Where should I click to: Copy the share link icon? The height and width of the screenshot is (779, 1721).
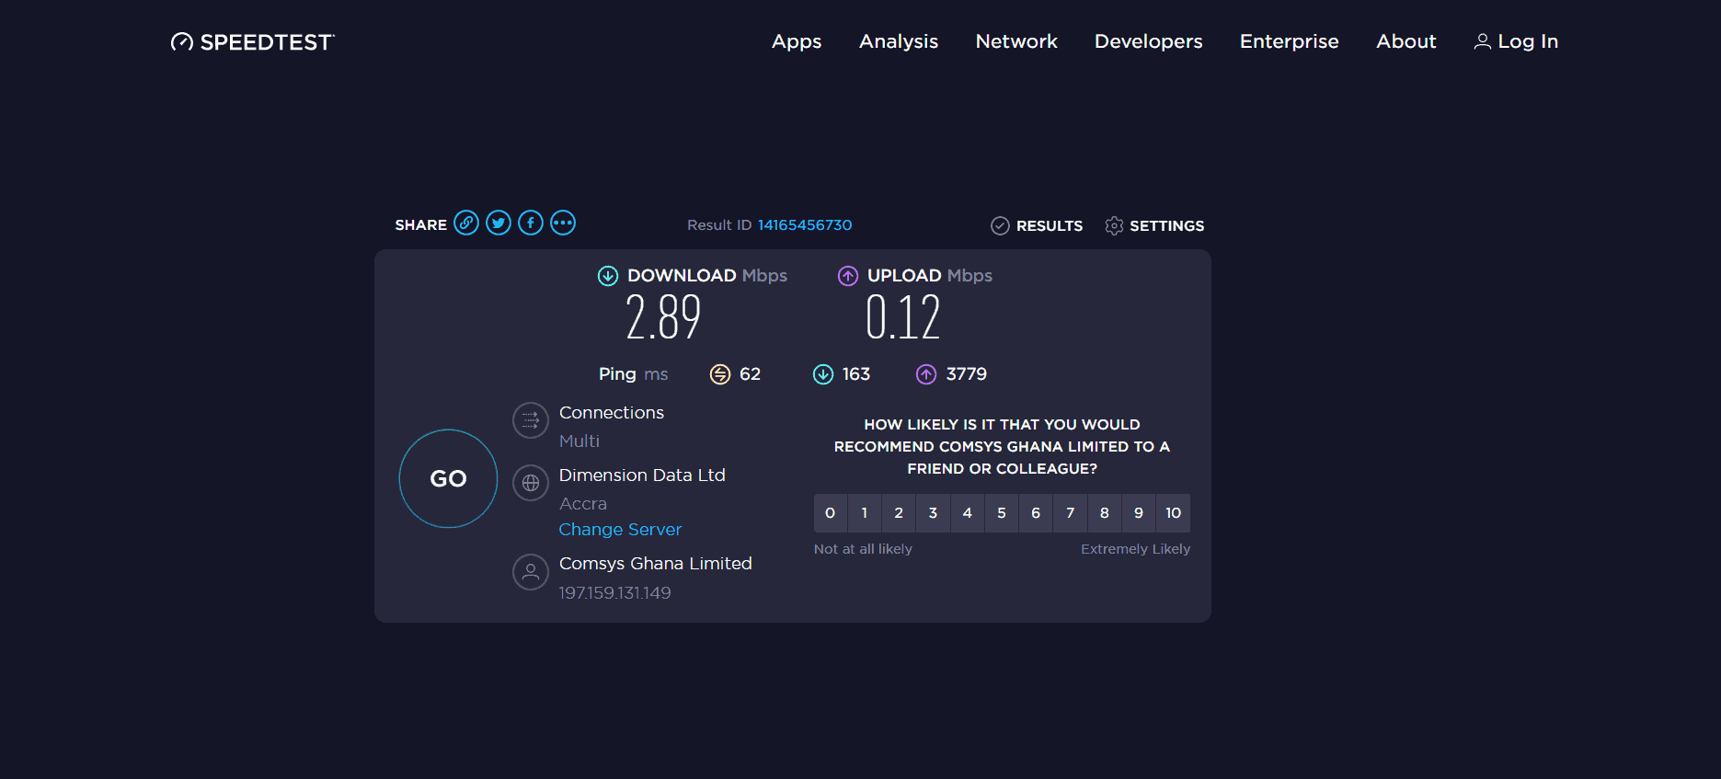pos(466,223)
